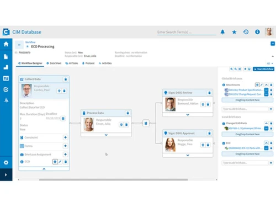Zoom in on the workflow canvas

pyautogui.click(x=231, y=69)
